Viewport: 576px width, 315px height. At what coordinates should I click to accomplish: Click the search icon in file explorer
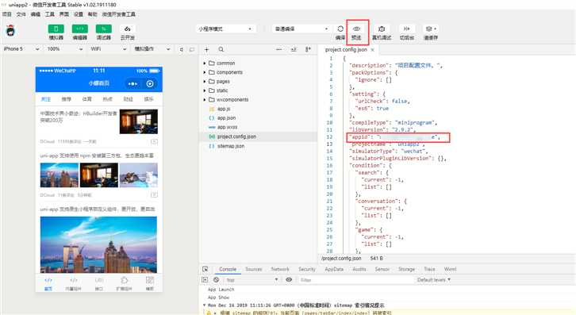[x=221, y=49]
